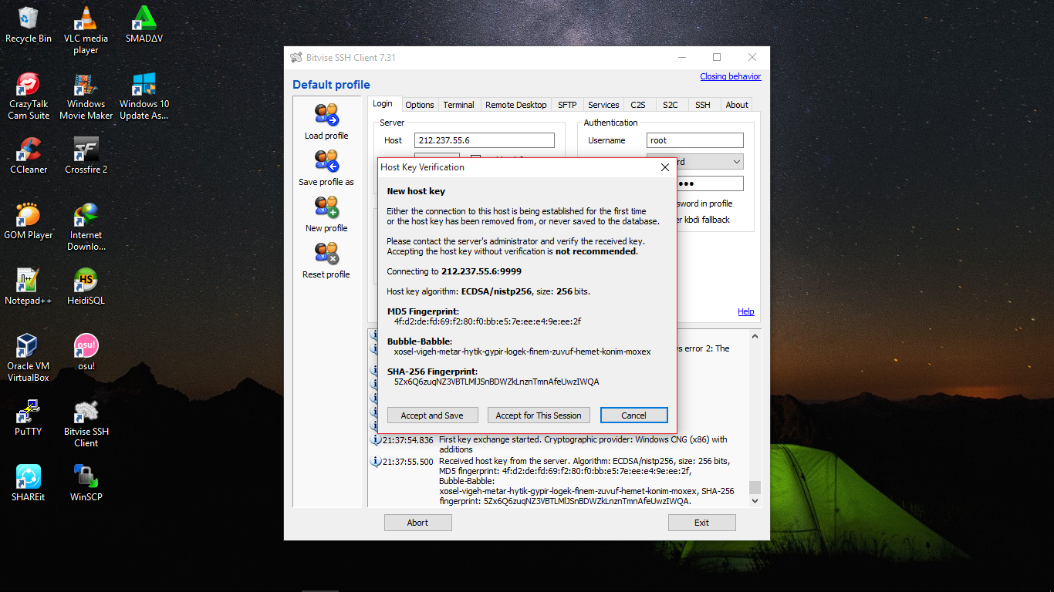This screenshot has width=1054, height=592.
Task: Select the Save profile as icon
Action: click(326, 162)
